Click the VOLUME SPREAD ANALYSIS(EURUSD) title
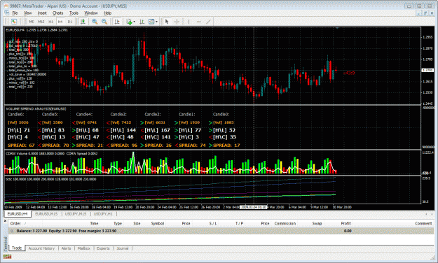438x263 pixels. point(36,109)
